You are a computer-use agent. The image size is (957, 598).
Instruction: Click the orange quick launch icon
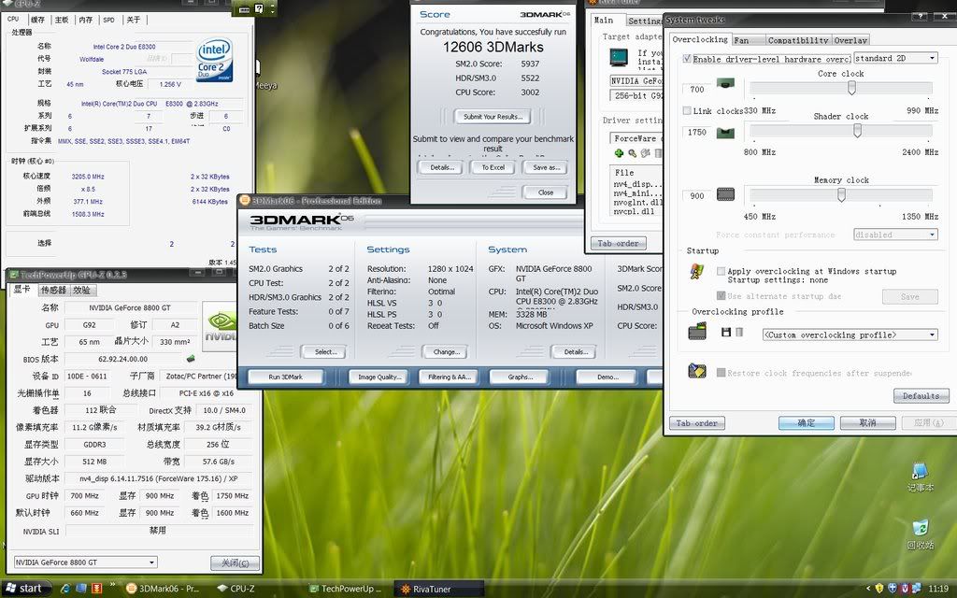click(x=96, y=589)
